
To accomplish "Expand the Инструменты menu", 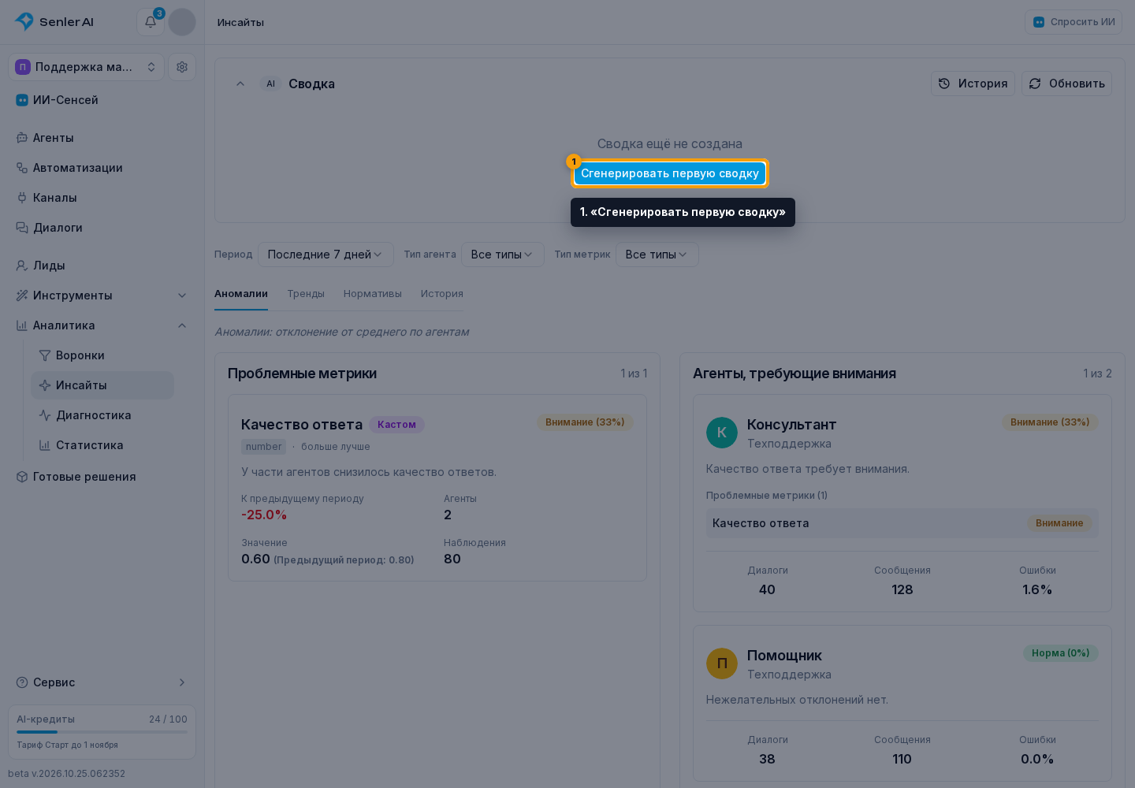I will [x=102, y=295].
